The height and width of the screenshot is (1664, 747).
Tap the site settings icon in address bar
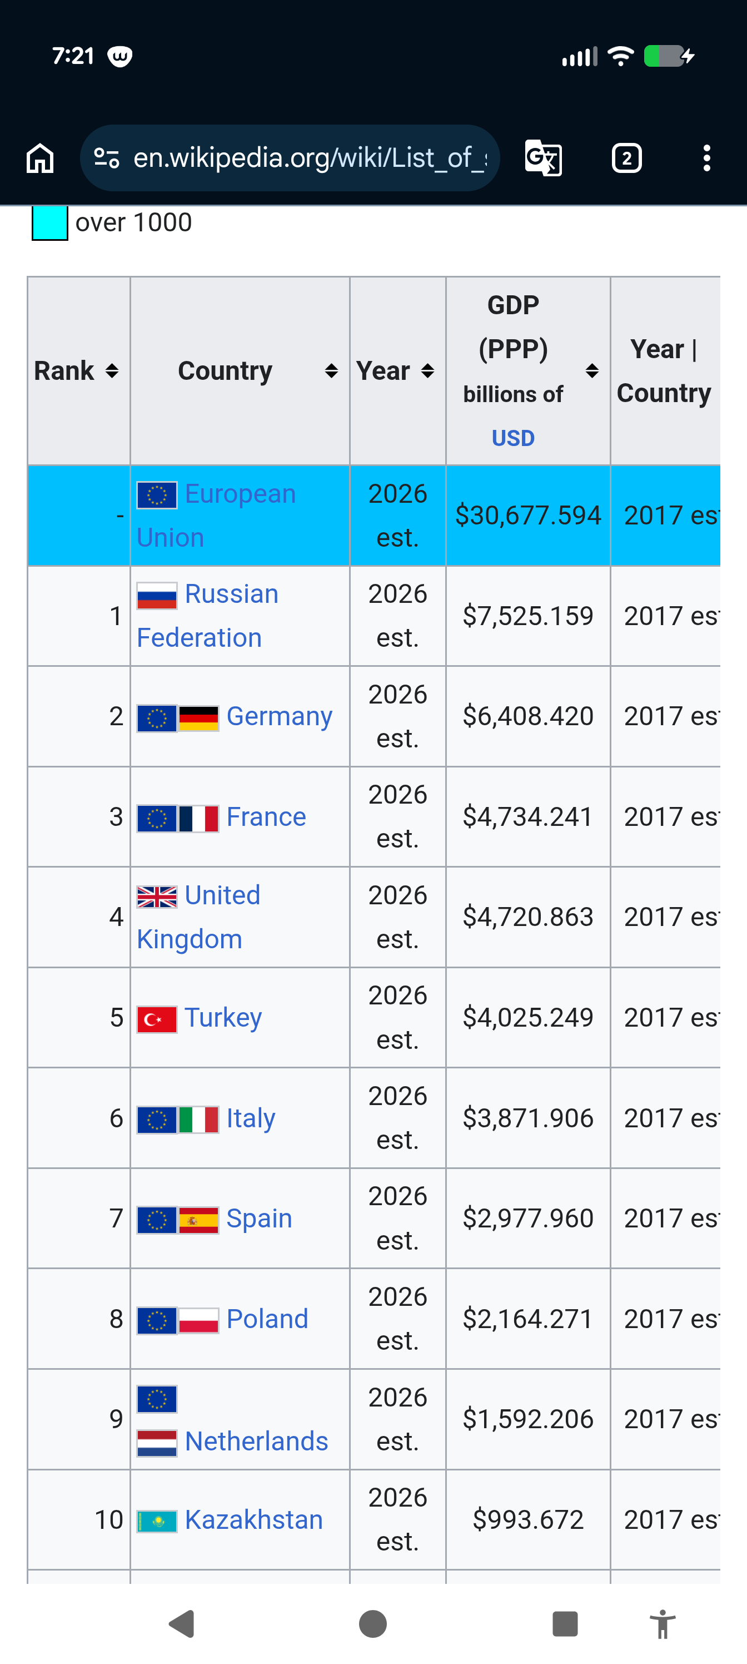point(107,157)
